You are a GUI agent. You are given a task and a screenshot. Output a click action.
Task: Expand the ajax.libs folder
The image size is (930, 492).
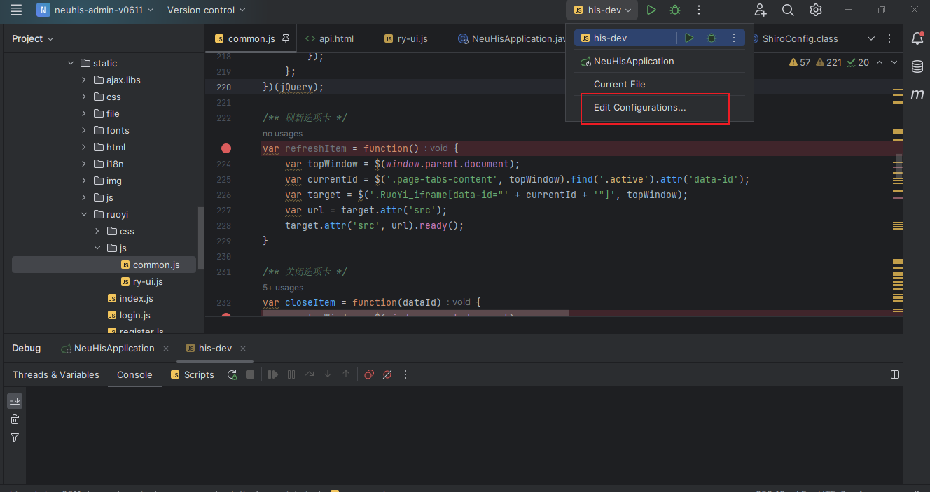(x=84, y=80)
